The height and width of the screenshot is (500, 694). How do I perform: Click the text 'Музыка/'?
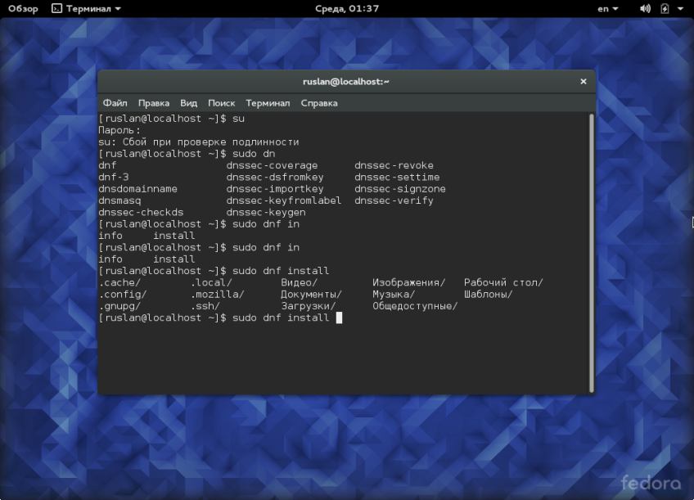394,295
